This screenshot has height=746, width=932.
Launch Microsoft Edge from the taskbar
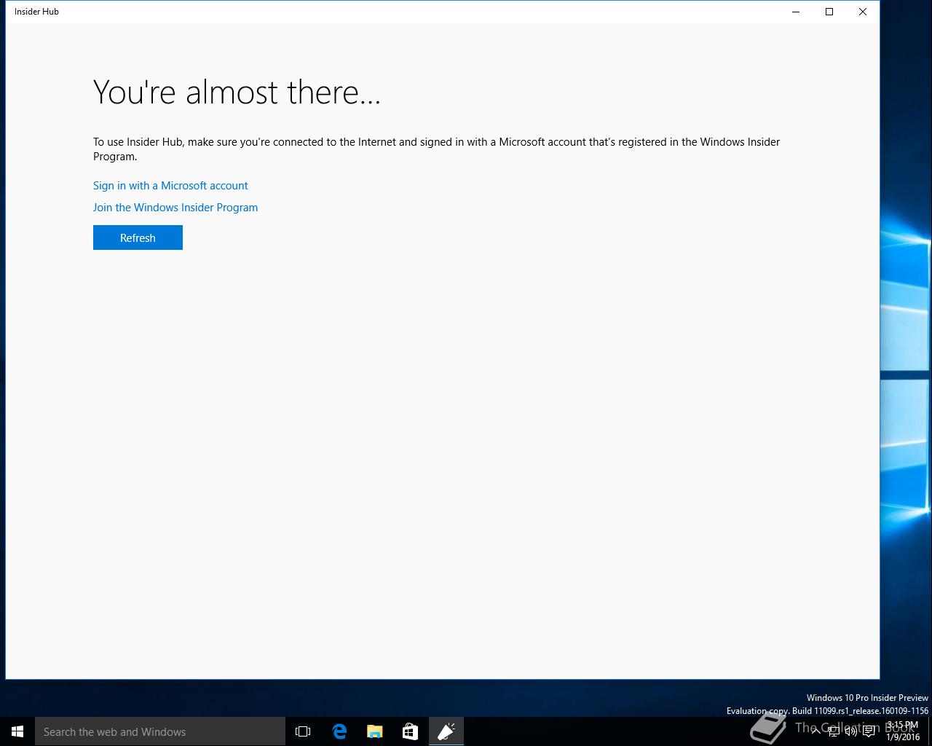click(339, 731)
